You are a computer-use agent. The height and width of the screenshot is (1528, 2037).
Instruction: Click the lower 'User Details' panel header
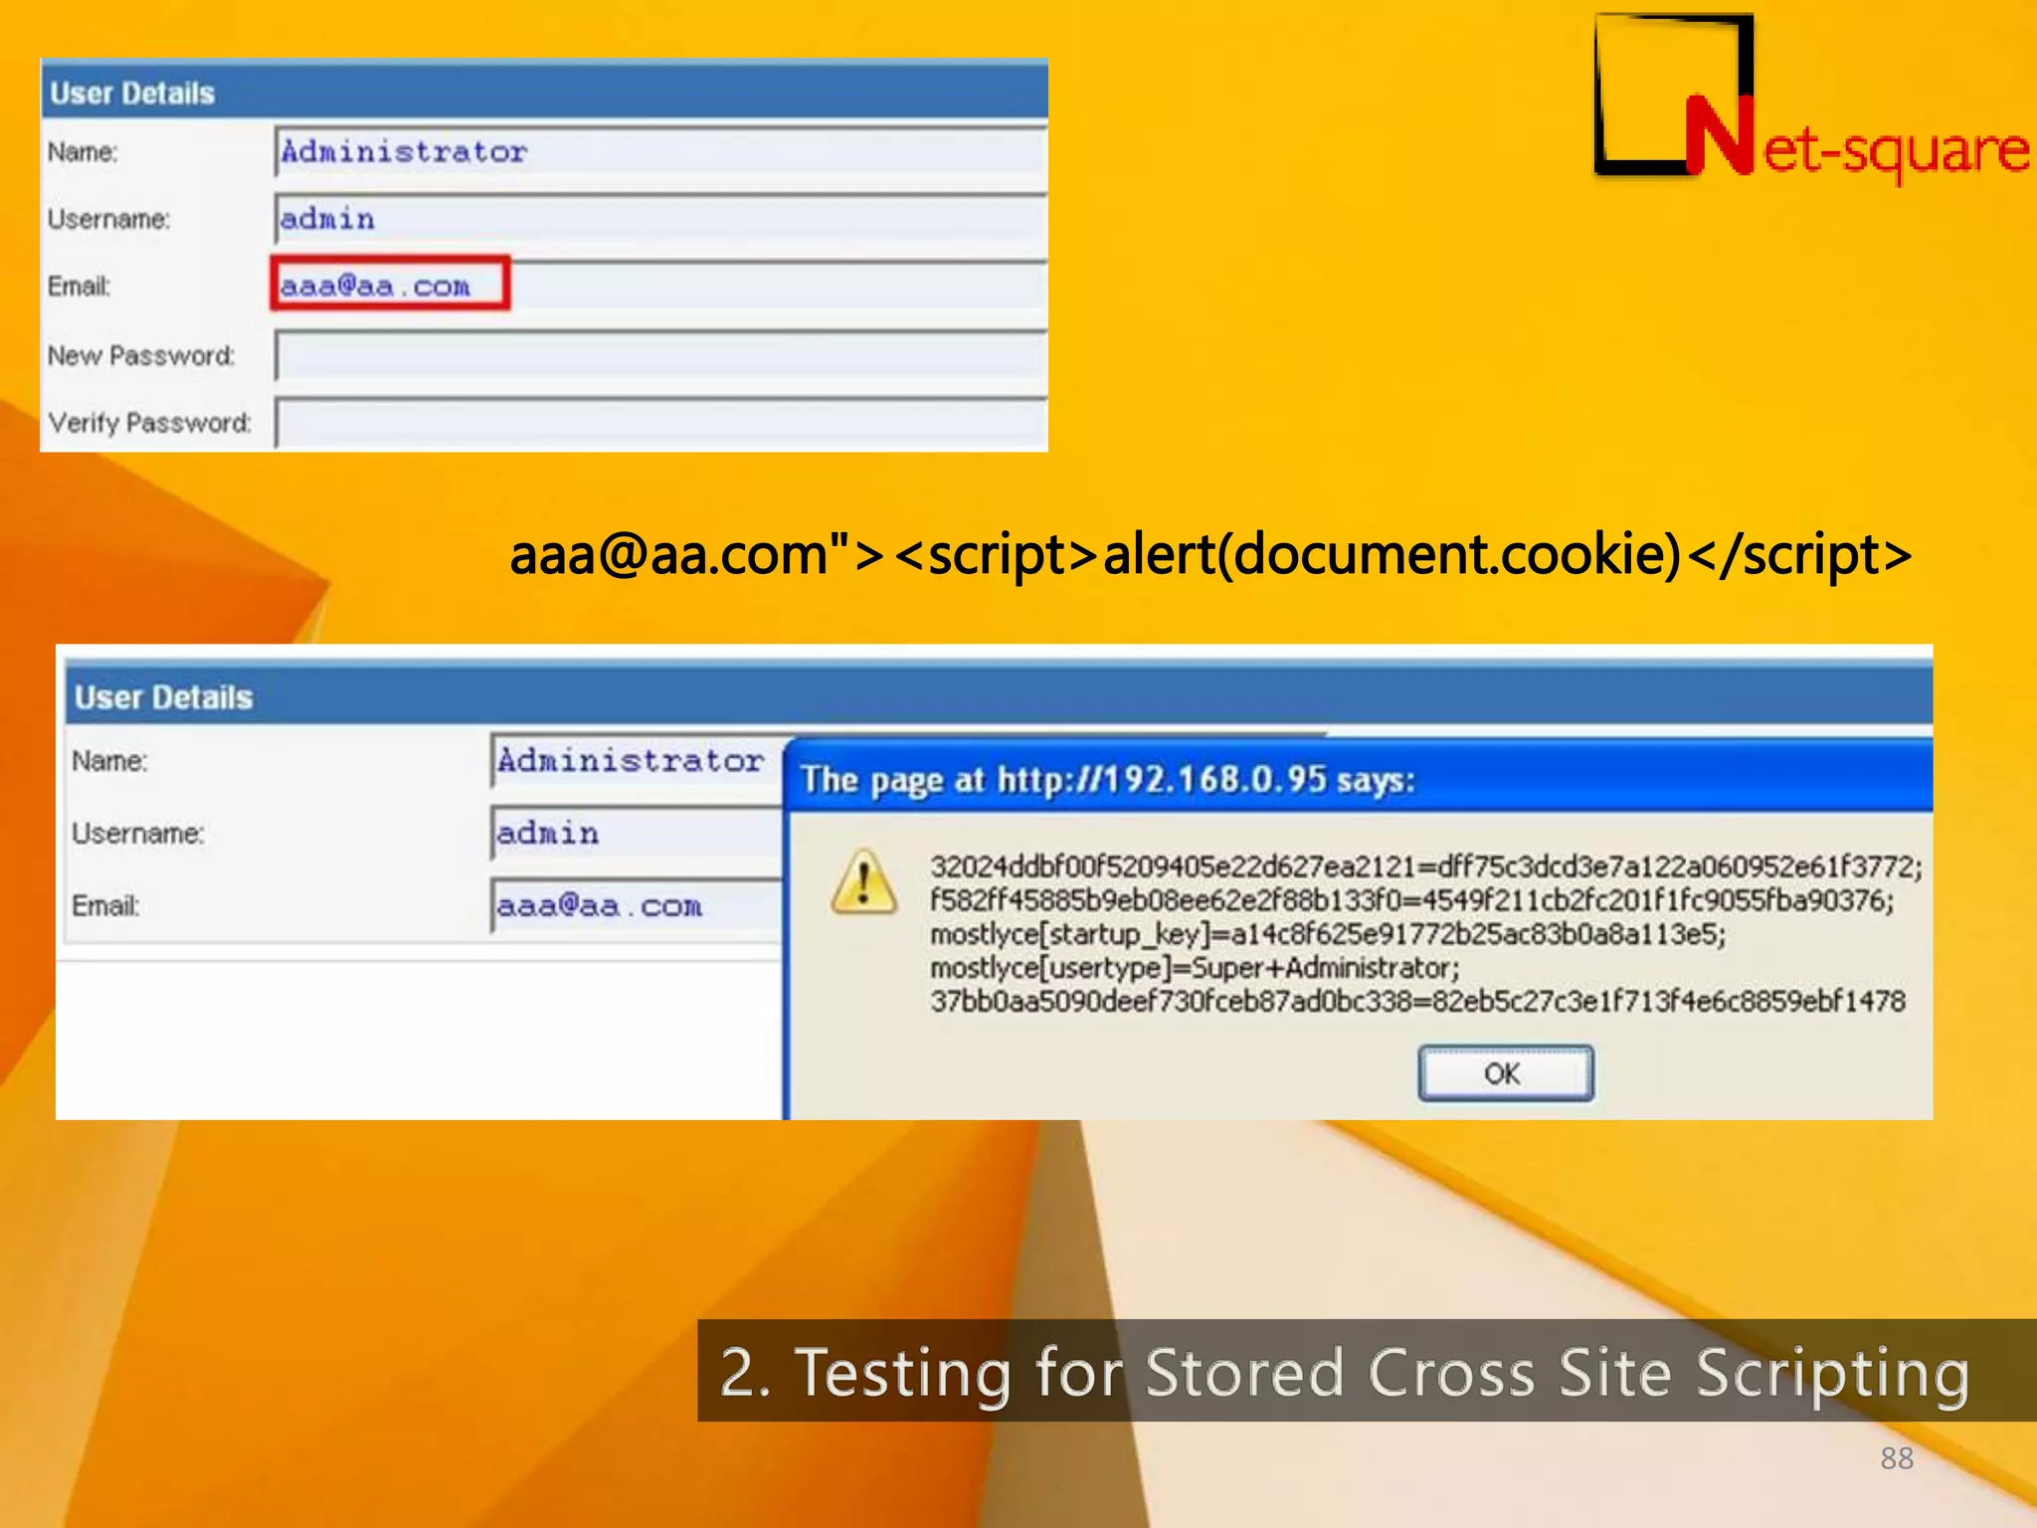[x=999, y=696]
